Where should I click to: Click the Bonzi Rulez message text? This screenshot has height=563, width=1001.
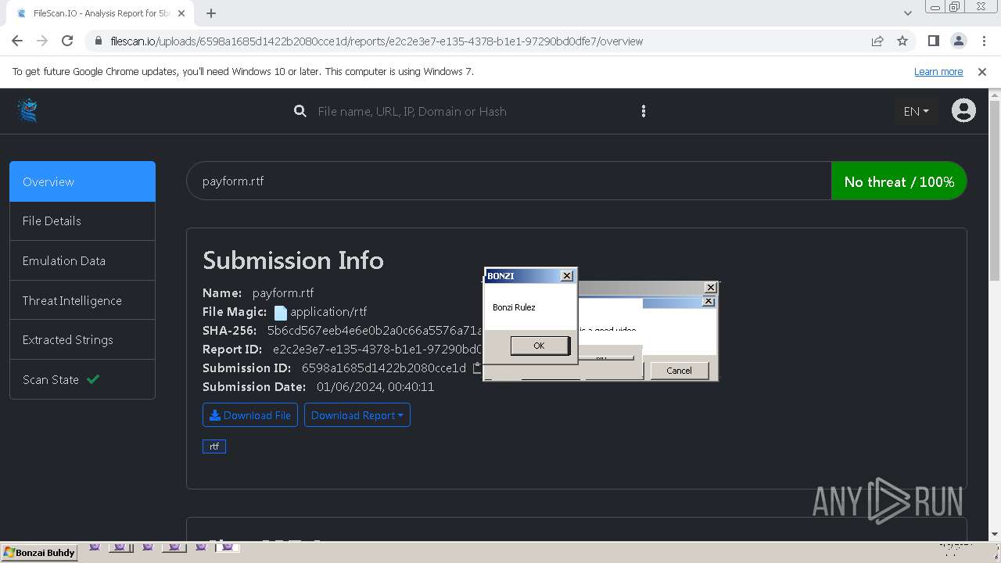[x=514, y=307]
